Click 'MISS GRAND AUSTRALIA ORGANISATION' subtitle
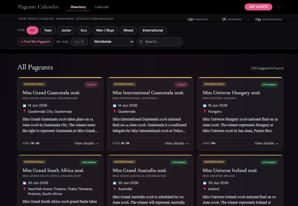Screen dimensions: 298x206 point(139,176)
